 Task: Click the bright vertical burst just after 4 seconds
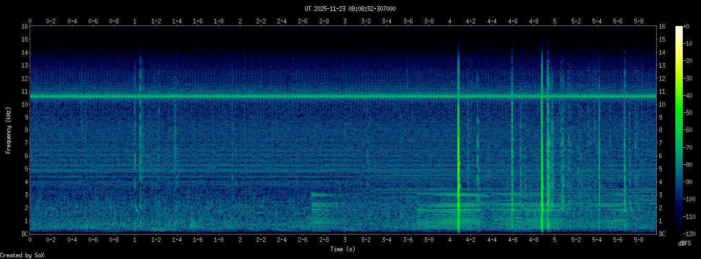pyautogui.click(x=458, y=156)
